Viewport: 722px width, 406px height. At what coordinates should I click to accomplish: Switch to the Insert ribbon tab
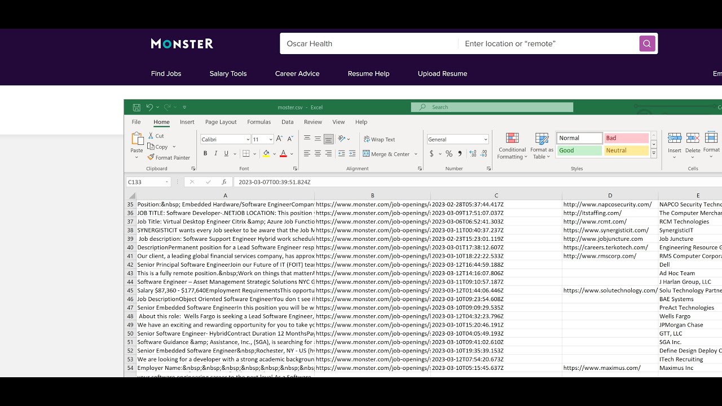tap(187, 122)
